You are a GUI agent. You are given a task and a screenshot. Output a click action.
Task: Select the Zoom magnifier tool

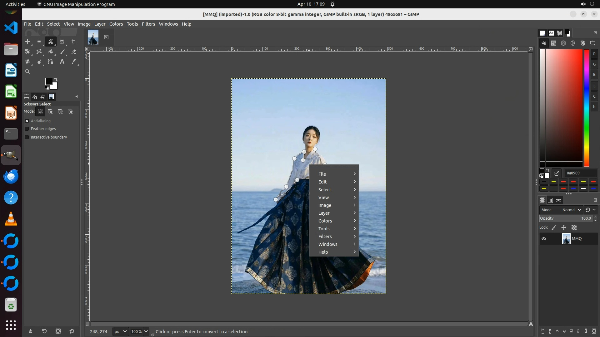pos(27,71)
